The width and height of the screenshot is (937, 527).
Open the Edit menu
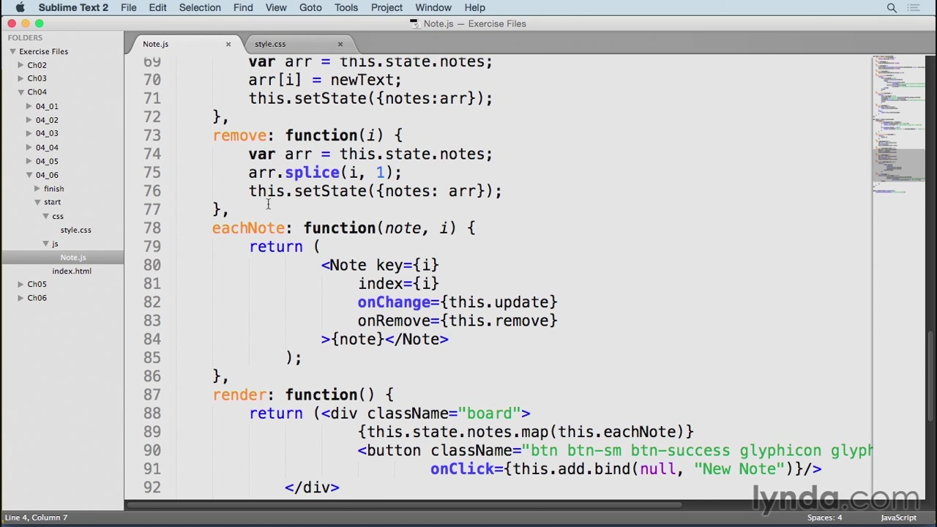(x=157, y=7)
